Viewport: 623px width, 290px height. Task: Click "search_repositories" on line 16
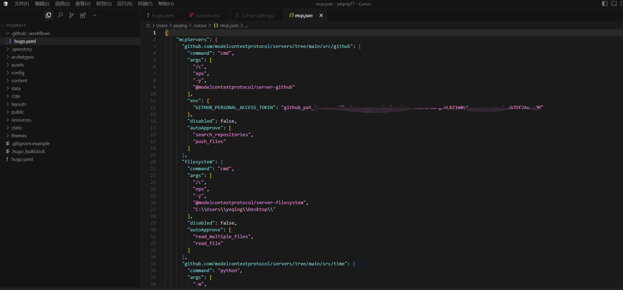click(222, 134)
